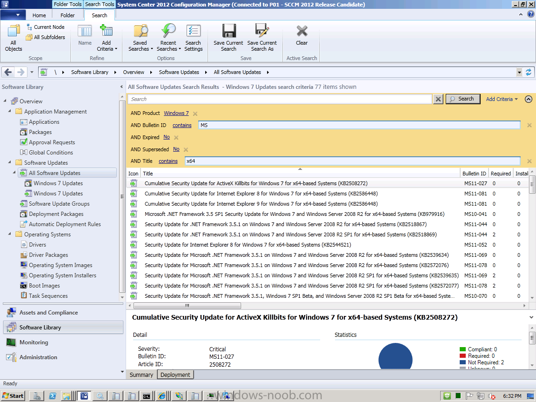
Task: Click the Title contains link
Action: coord(168,161)
